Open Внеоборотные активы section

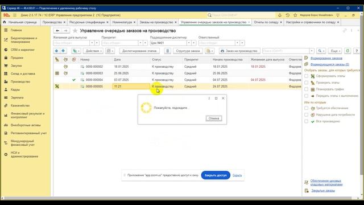(26, 125)
